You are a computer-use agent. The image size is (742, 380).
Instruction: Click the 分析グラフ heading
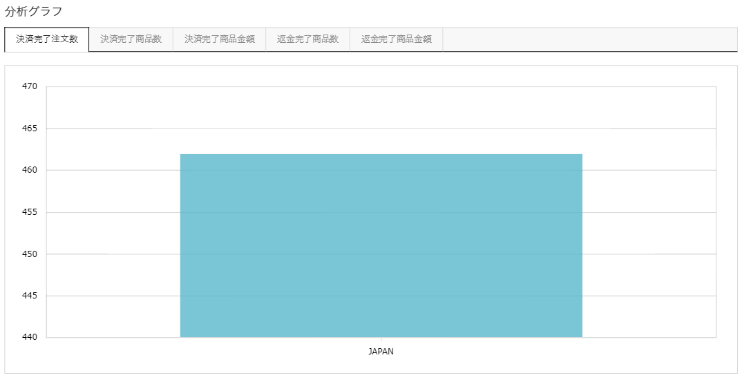tap(33, 11)
